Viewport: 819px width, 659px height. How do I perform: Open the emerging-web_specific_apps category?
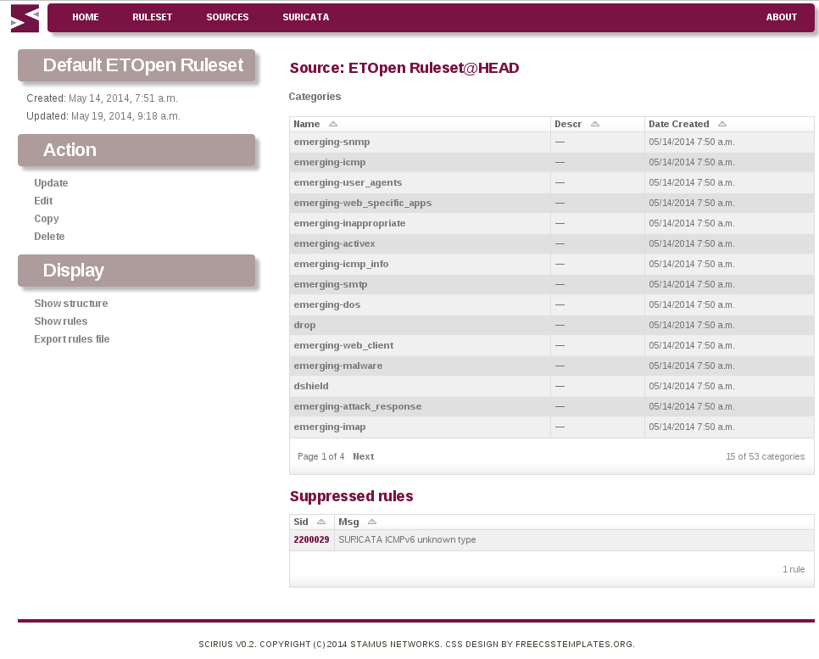tap(363, 203)
